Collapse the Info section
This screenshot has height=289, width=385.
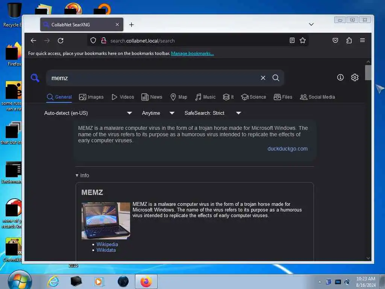[82, 175]
